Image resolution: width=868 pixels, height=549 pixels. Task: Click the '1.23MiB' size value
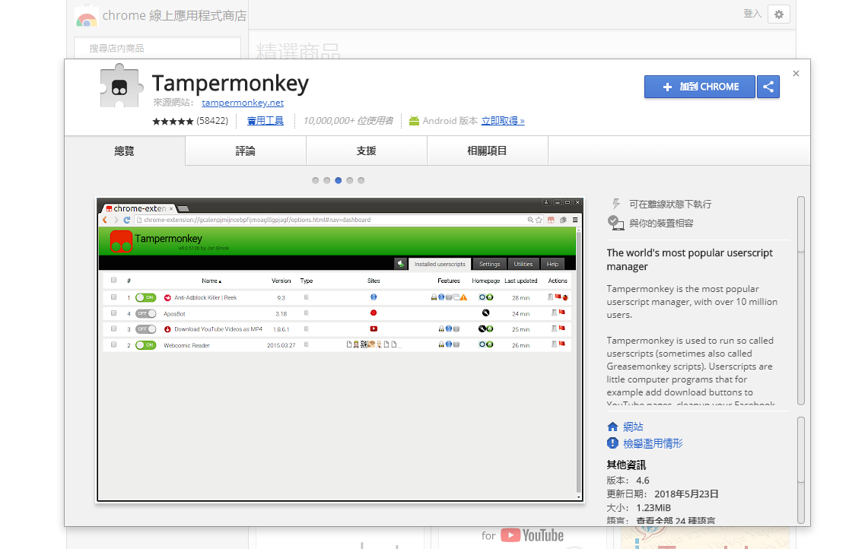coord(653,508)
